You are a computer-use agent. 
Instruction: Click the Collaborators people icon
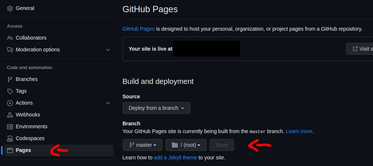point(10,38)
